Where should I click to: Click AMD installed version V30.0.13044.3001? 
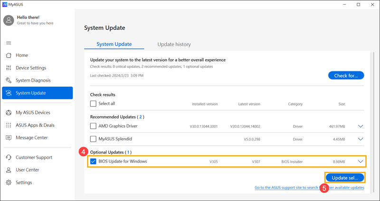tap(204, 126)
